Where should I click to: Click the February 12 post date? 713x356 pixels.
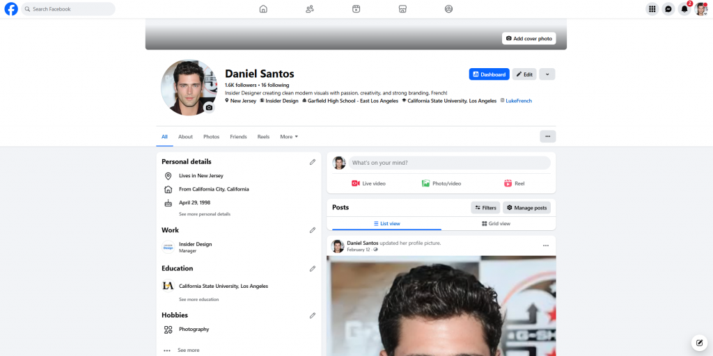tap(359, 250)
